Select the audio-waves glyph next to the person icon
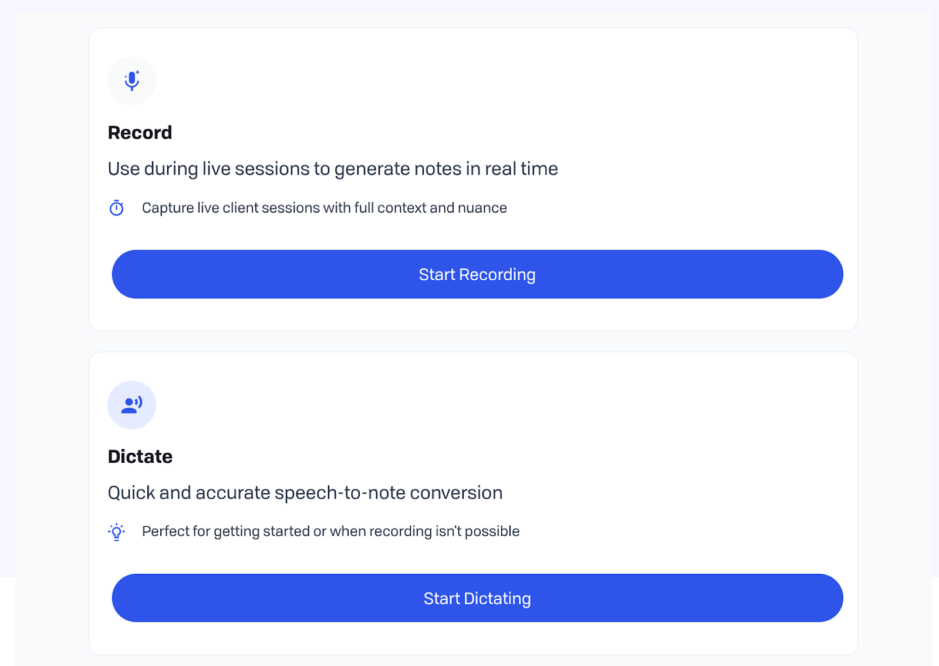This screenshot has width=939, height=666. pos(139,401)
